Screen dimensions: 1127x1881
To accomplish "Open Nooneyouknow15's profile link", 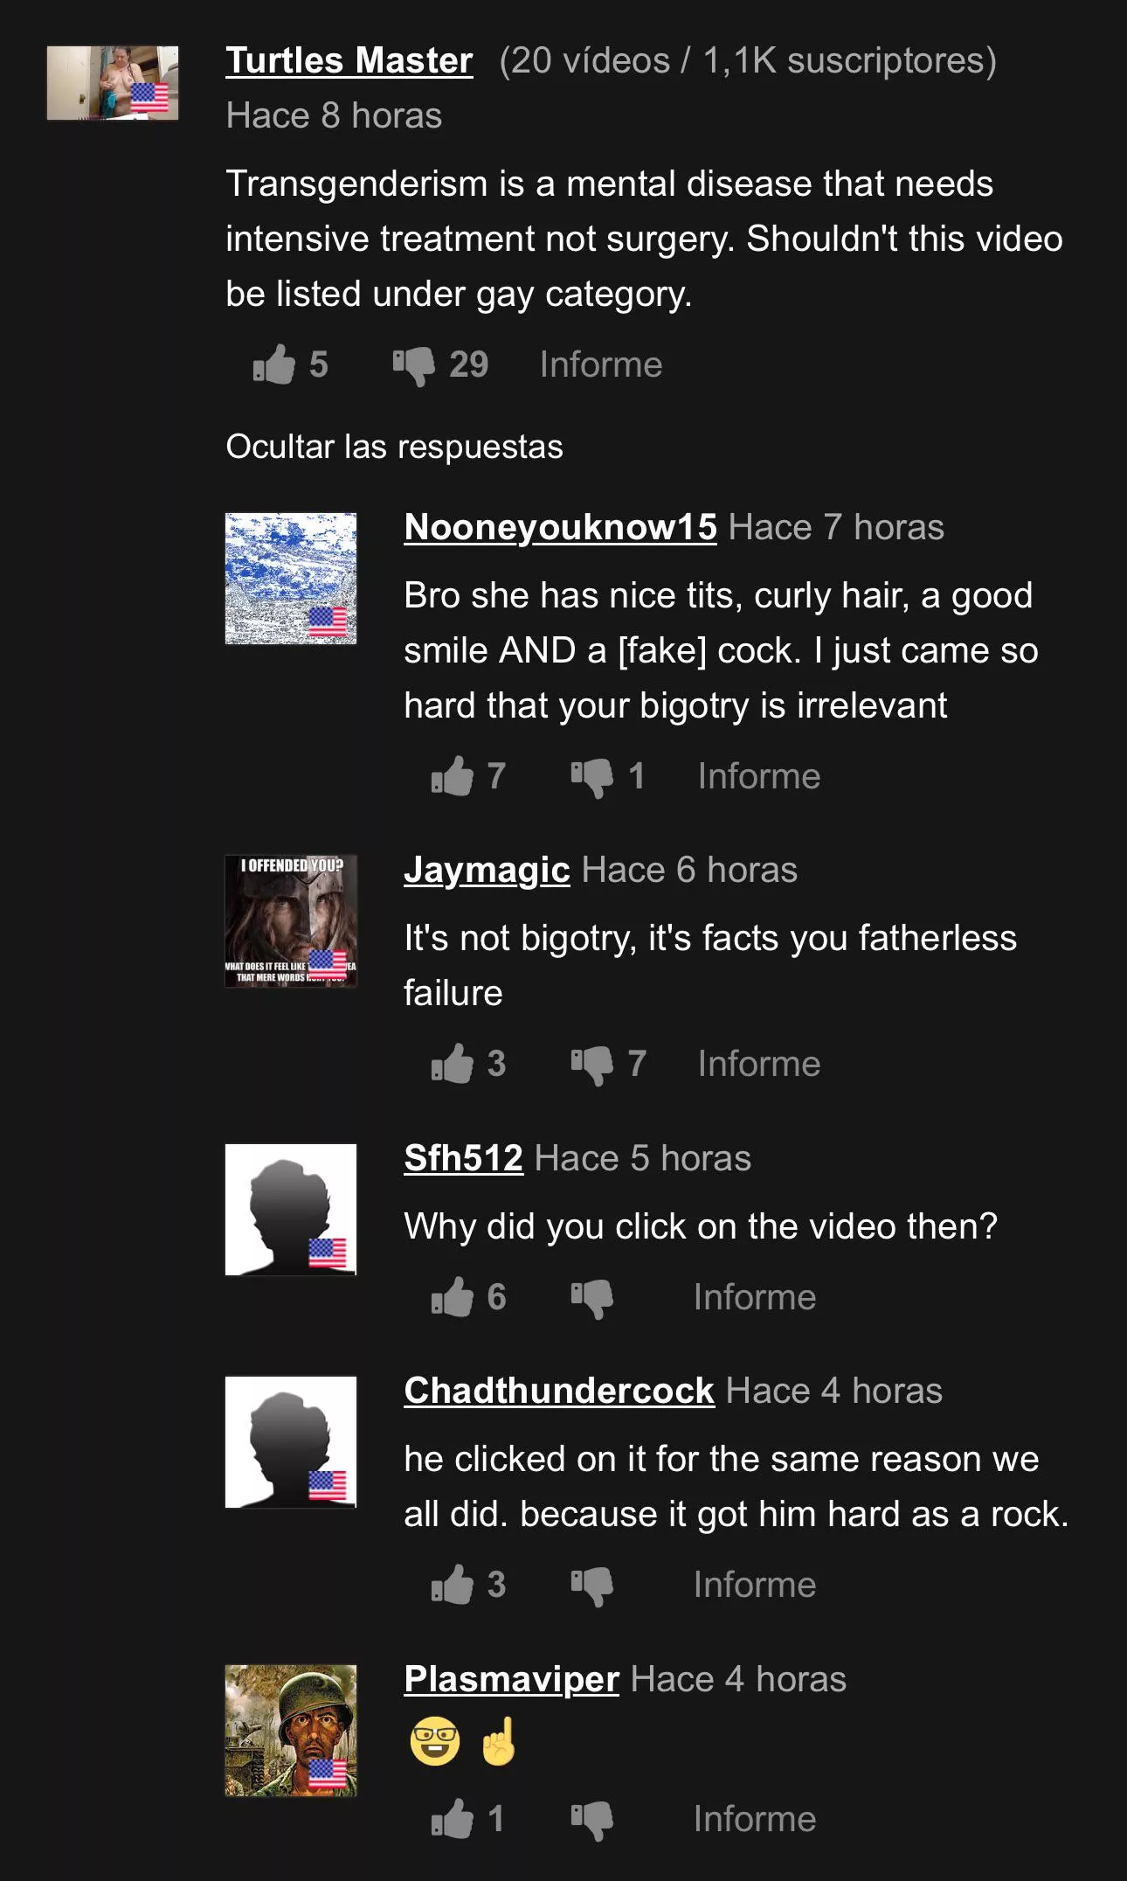I will click(x=560, y=527).
